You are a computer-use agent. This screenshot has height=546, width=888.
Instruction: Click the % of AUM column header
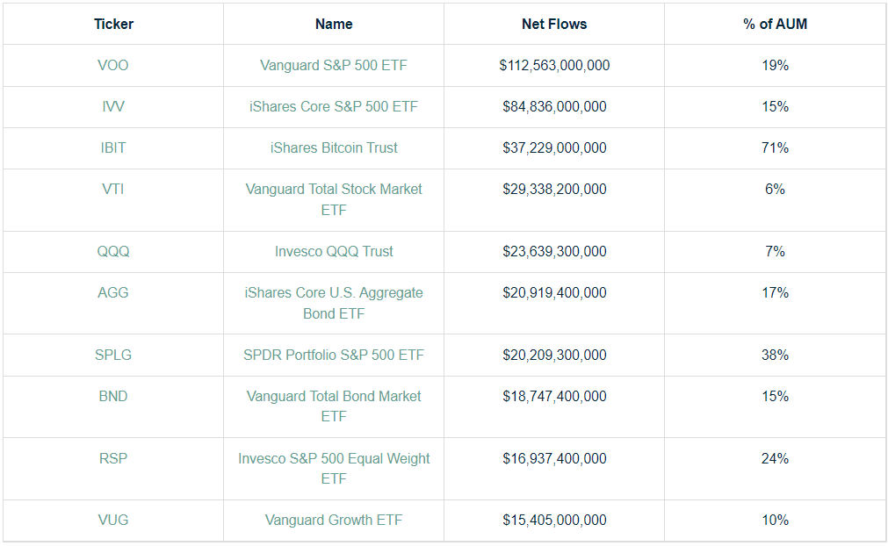tap(775, 25)
